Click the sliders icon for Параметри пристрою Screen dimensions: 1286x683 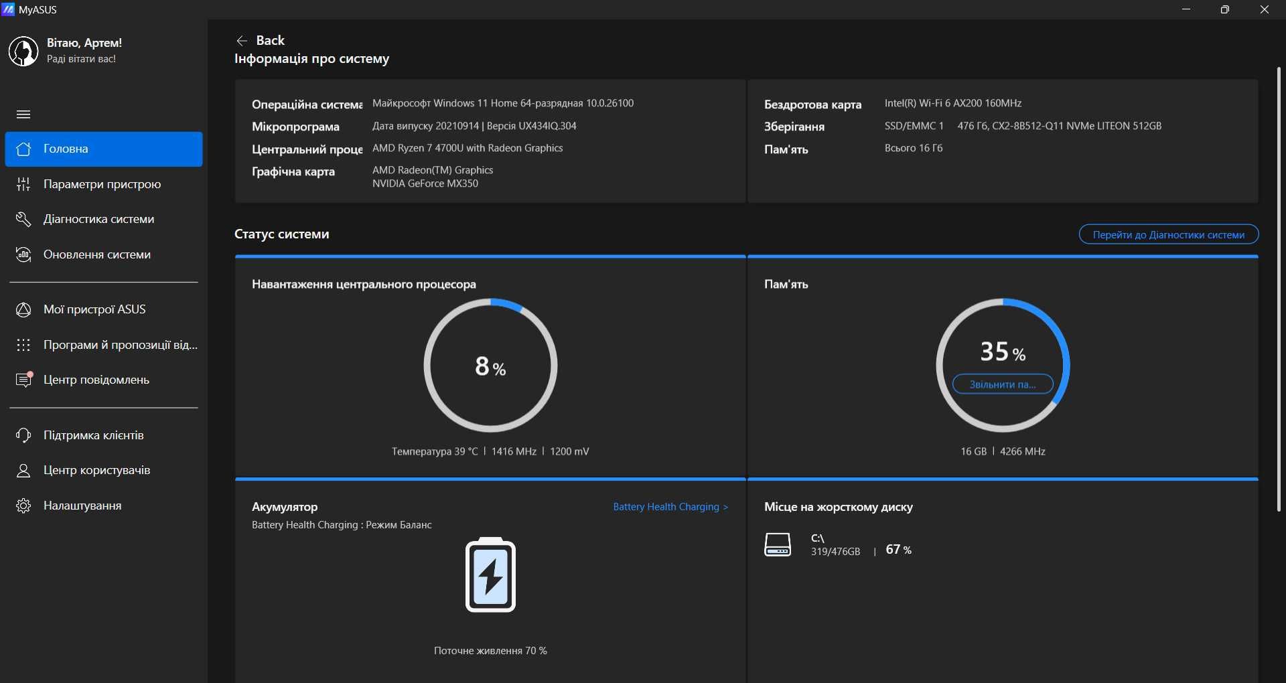(x=23, y=184)
